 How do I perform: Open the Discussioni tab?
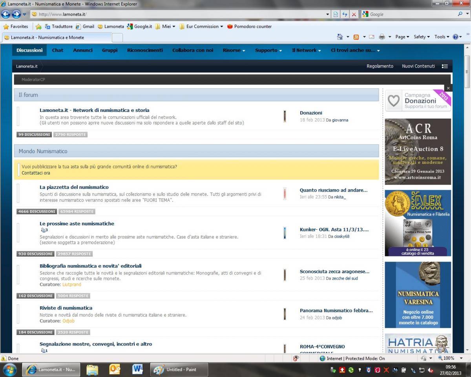coord(29,50)
